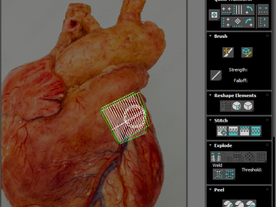Collapse the Reshape Elements rollout
The image size is (276, 207).
point(210,95)
